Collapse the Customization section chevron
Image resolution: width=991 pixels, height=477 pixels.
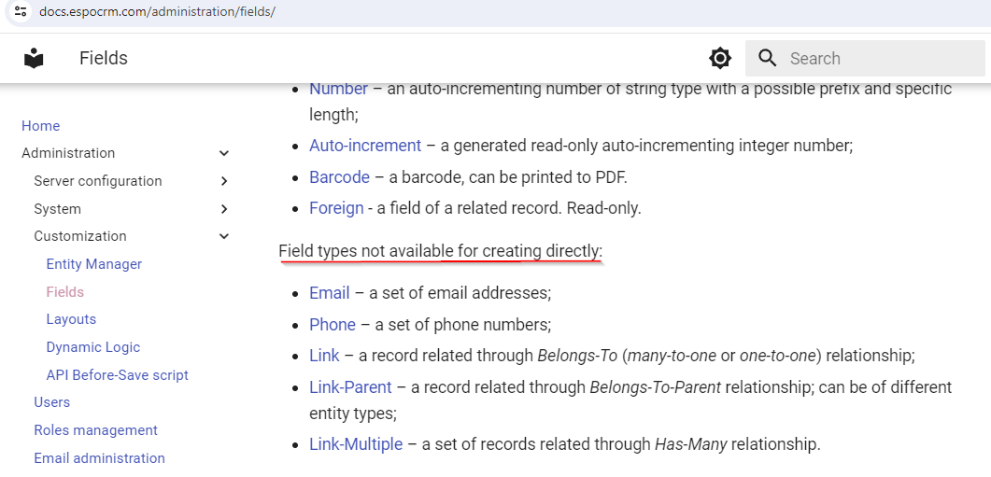[223, 236]
